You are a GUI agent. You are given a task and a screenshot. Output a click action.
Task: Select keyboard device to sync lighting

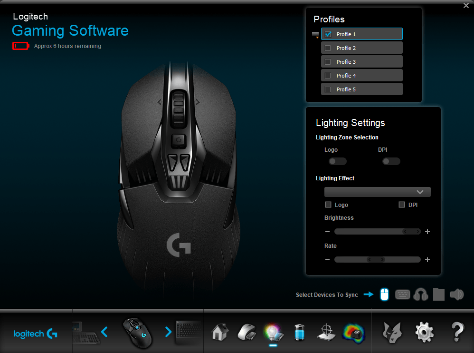[x=402, y=295]
